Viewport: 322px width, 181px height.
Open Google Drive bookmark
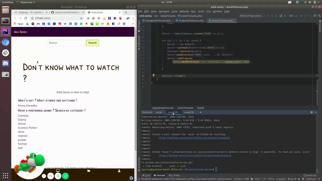click(27, 24)
